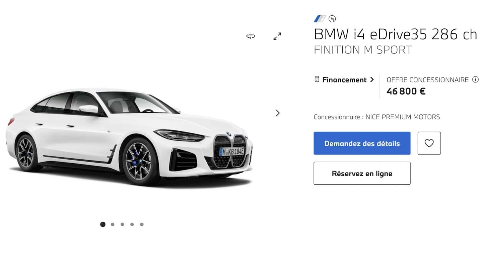Click the 46 800 € price text
The height and width of the screenshot is (267, 481).
click(405, 91)
